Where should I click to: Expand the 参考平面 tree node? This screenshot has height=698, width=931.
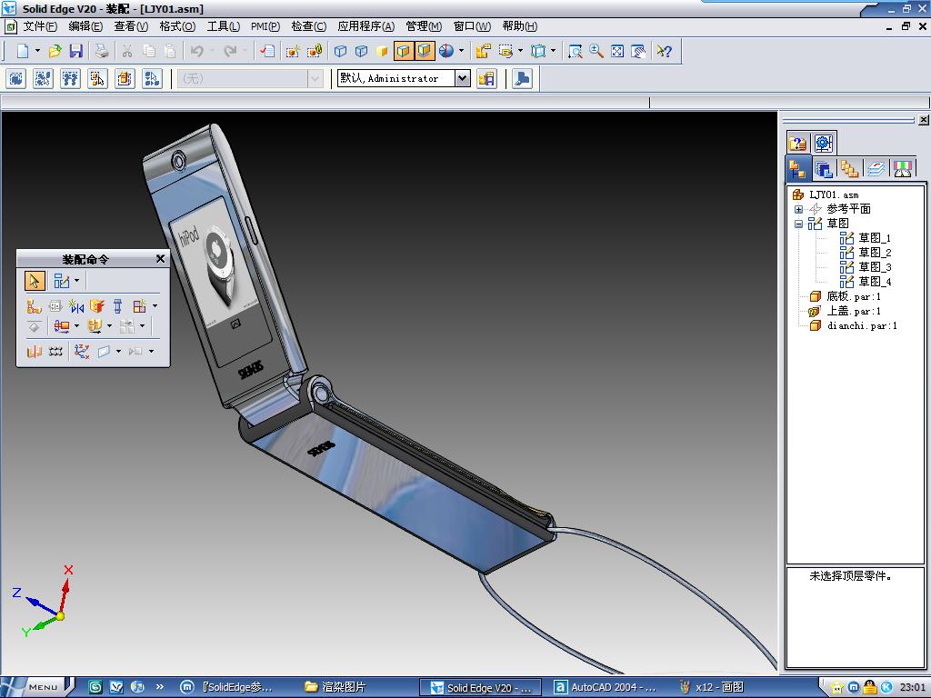click(799, 209)
